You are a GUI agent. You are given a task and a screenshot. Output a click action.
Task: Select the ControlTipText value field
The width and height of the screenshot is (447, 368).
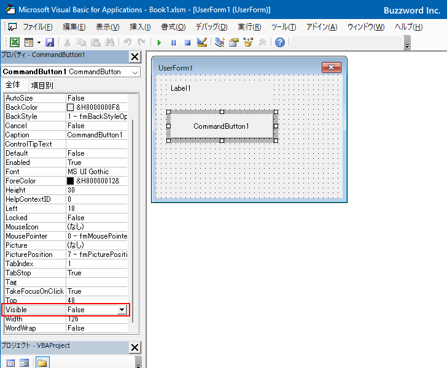96,144
